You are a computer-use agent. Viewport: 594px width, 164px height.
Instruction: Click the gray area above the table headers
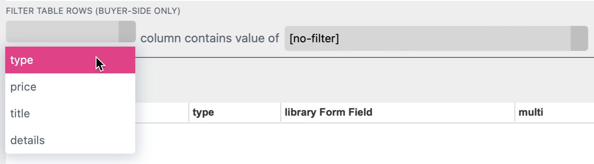pos(364,80)
